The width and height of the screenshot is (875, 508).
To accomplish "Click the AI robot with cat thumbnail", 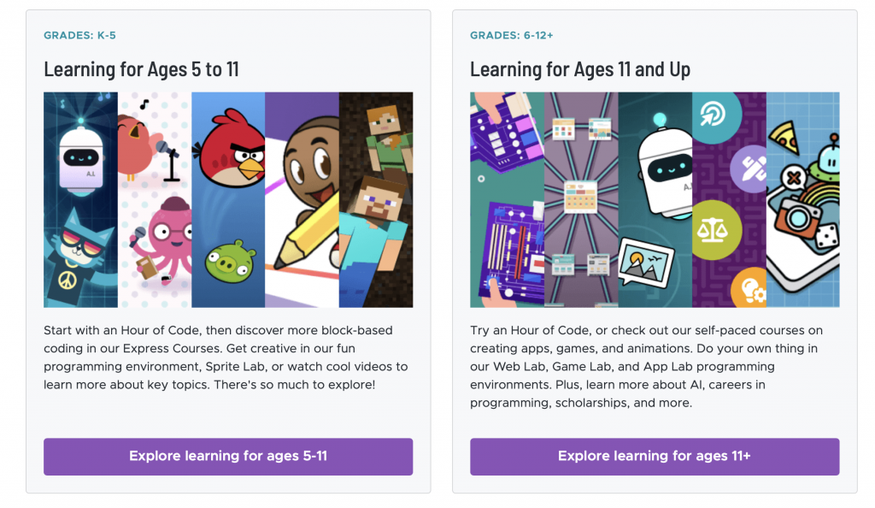I will click(x=81, y=200).
